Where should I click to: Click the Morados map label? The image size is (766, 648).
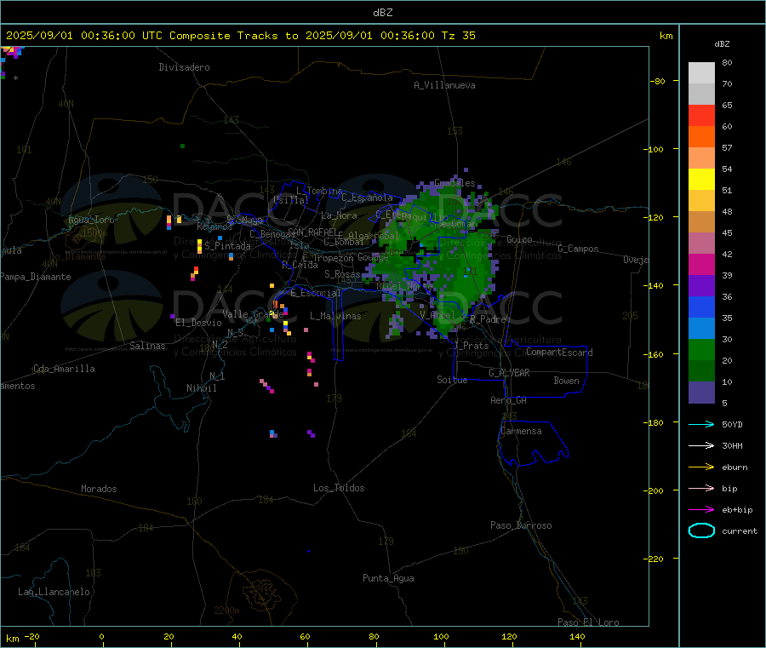[x=100, y=489]
